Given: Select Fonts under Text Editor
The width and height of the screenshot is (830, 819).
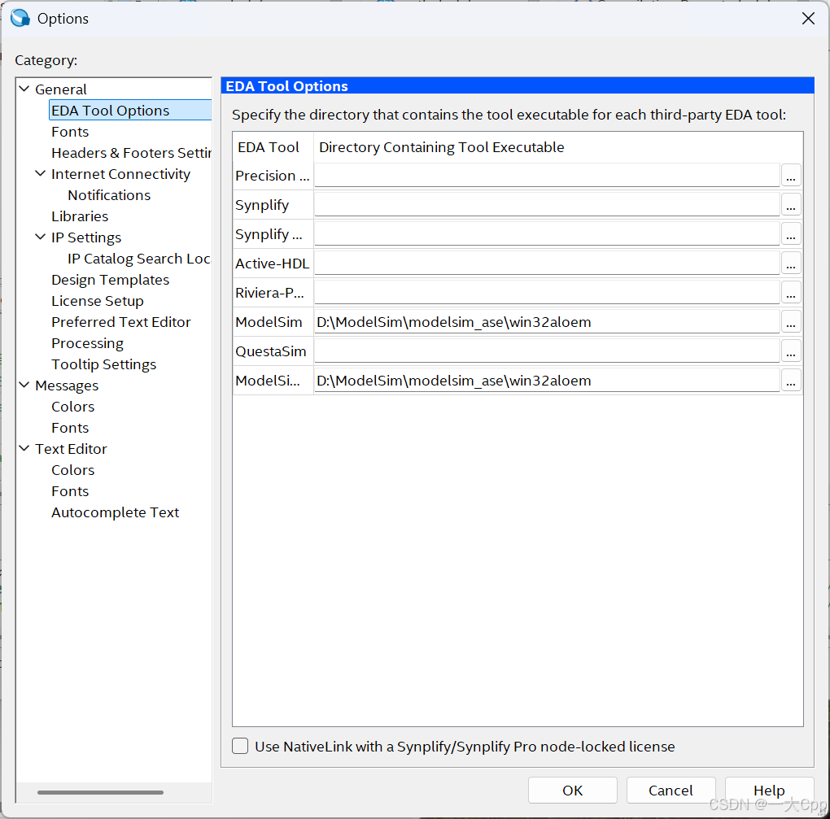Looking at the screenshot, I should (70, 491).
